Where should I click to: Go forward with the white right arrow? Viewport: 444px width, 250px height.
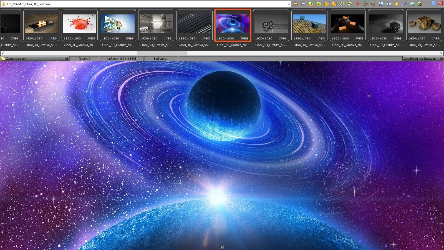[303, 4]
